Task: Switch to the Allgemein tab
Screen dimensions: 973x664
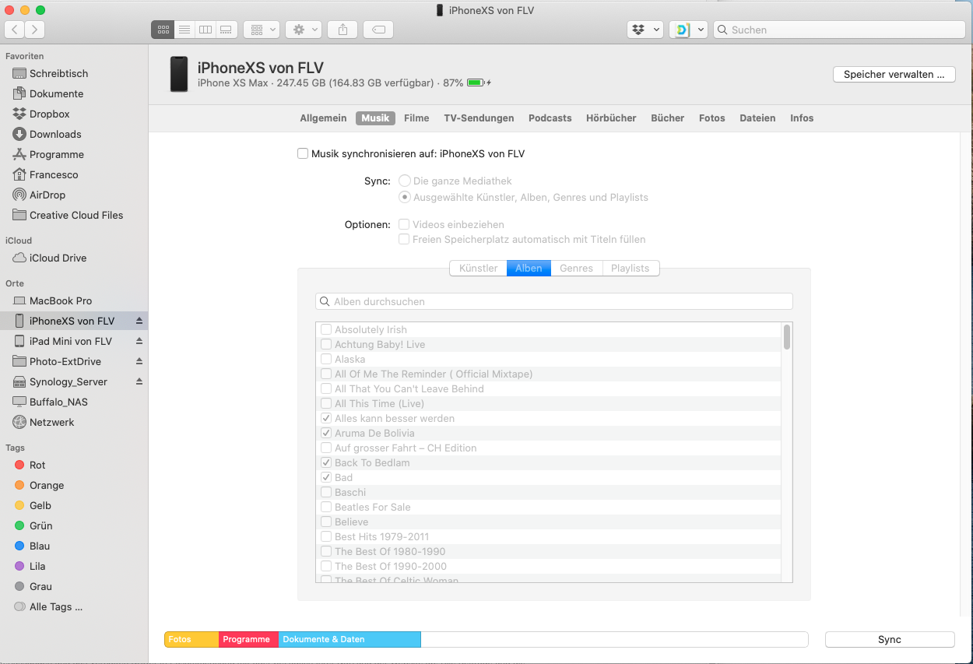Action: click(x=323, y=118)
